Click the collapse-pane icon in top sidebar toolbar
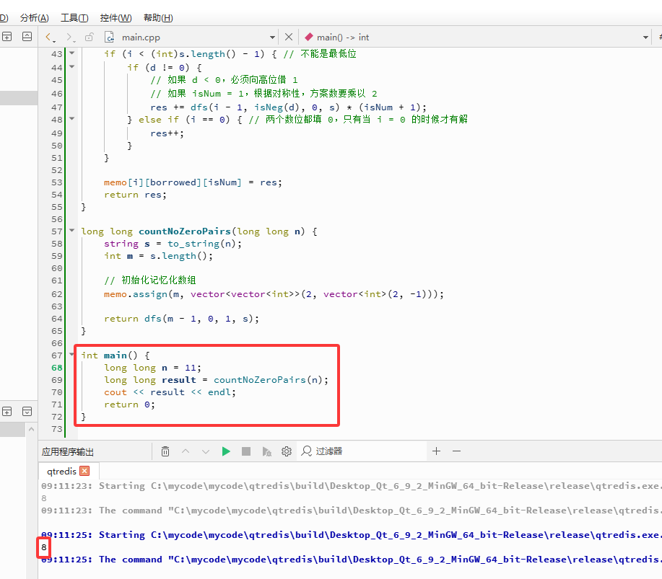This screenshot has width=662, height=579. point(27,37)
